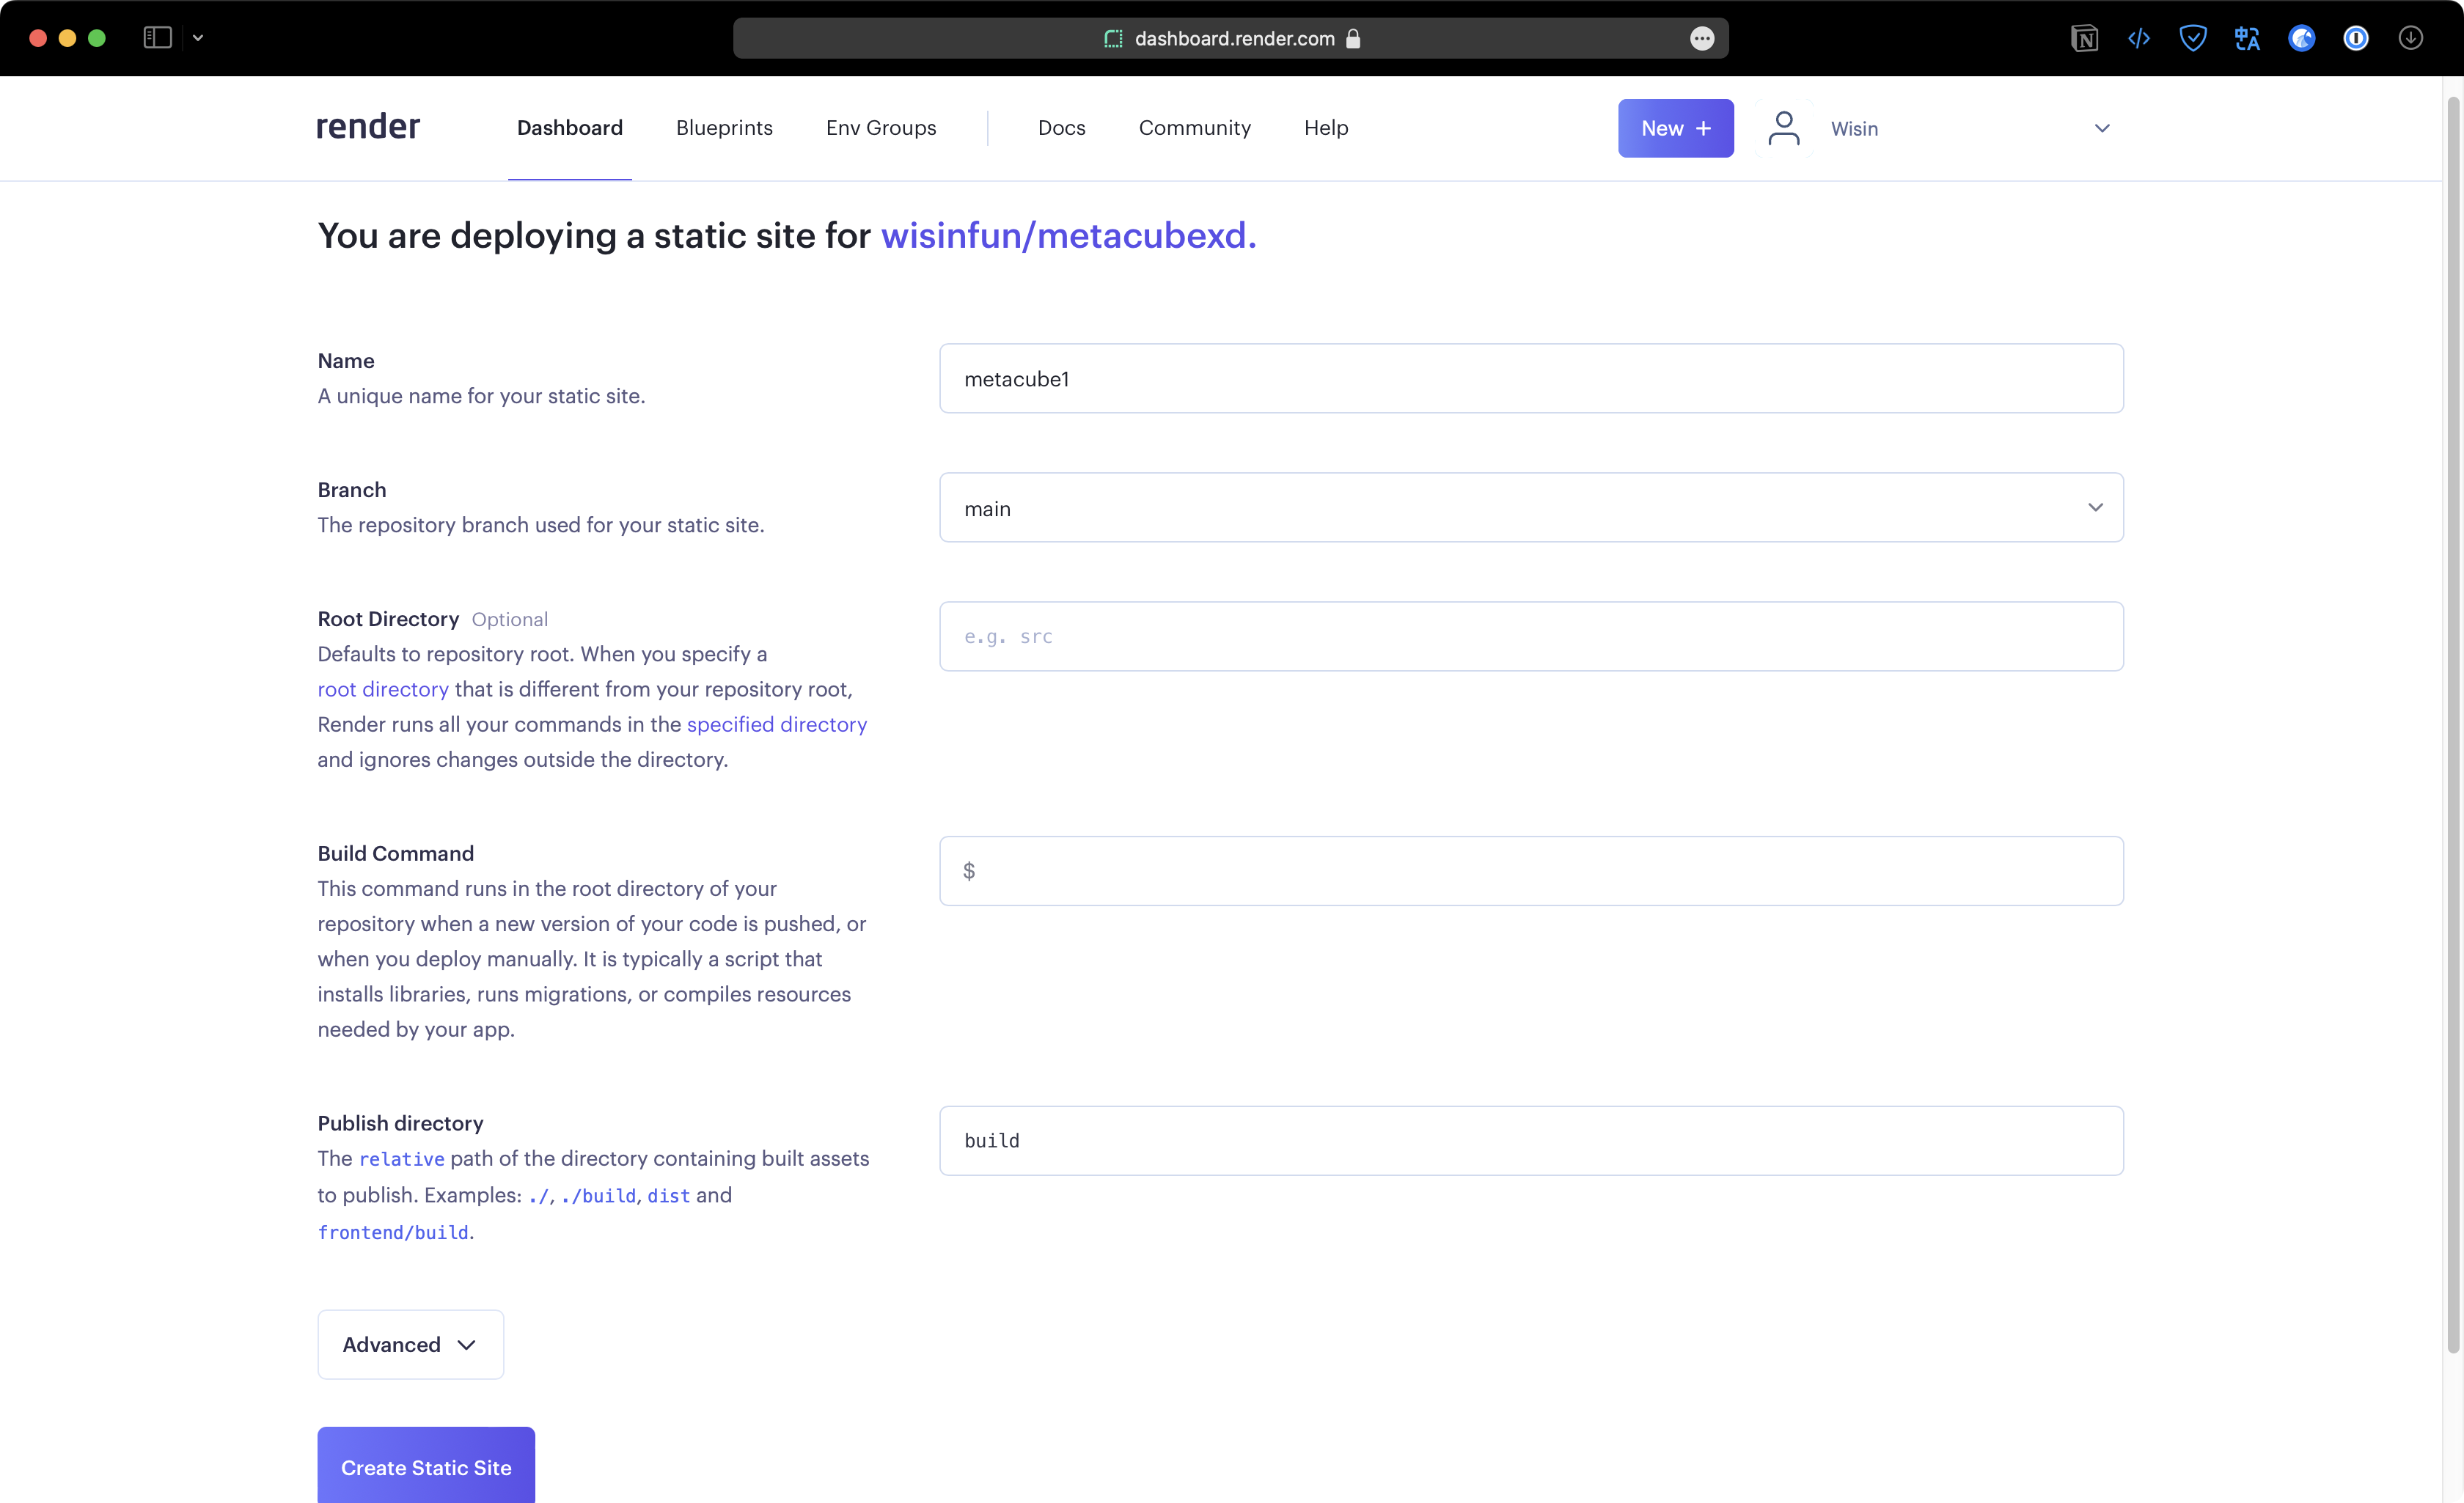
Task: Click the render logo
Action: (367, 126)
